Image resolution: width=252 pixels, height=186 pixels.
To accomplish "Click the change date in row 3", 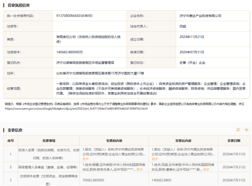I will coord(234,180).
